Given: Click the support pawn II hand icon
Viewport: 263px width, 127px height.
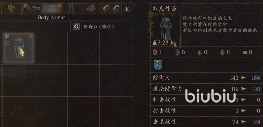Looking at the screenshot, I should (223, 53).
